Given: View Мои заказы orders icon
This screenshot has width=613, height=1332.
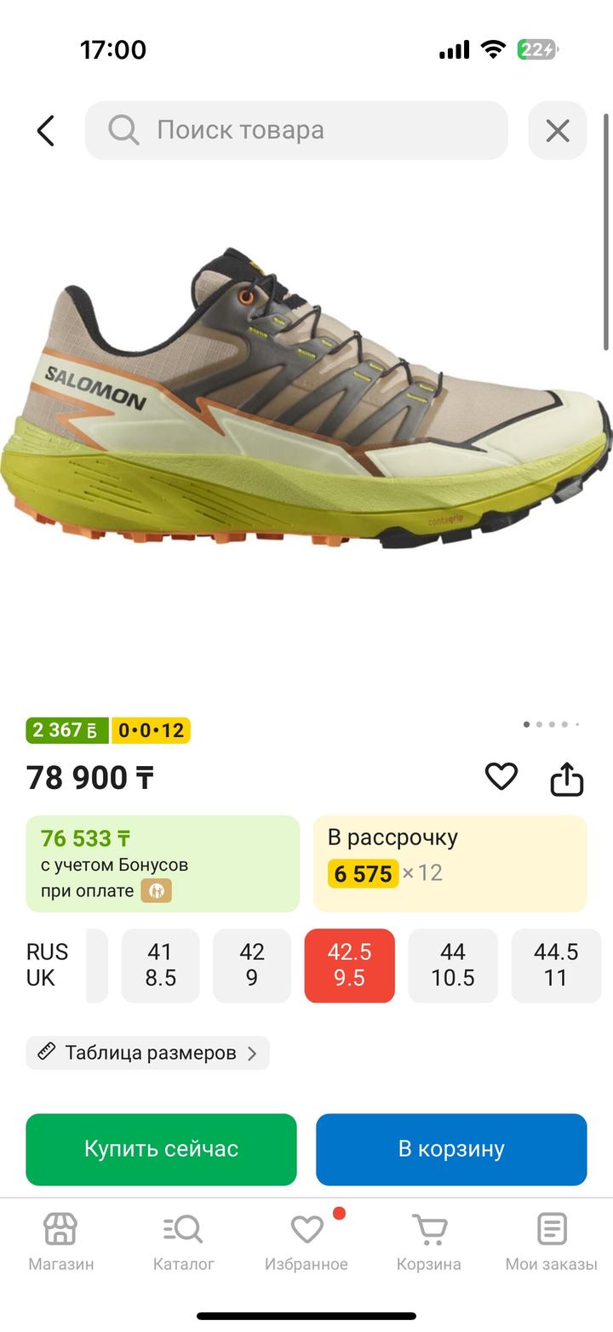Looking at the screenshot, I should [x=552, y=1243].
